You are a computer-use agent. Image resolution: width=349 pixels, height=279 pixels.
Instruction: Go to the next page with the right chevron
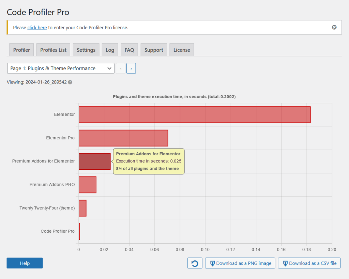coord(131,68)
